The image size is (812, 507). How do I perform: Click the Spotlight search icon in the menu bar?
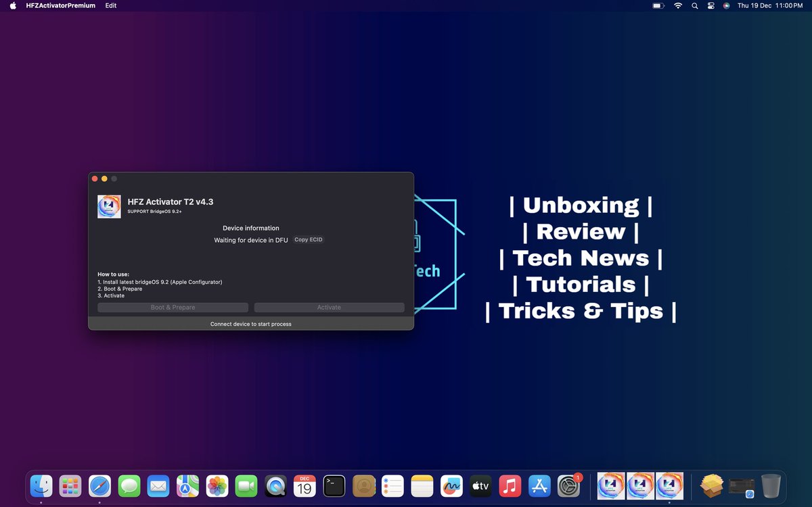(x=694, y=5)
